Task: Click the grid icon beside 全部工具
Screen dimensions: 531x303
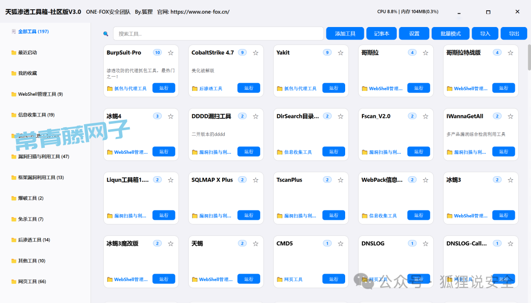Action: pyautogui.click(x=14, y=31)
